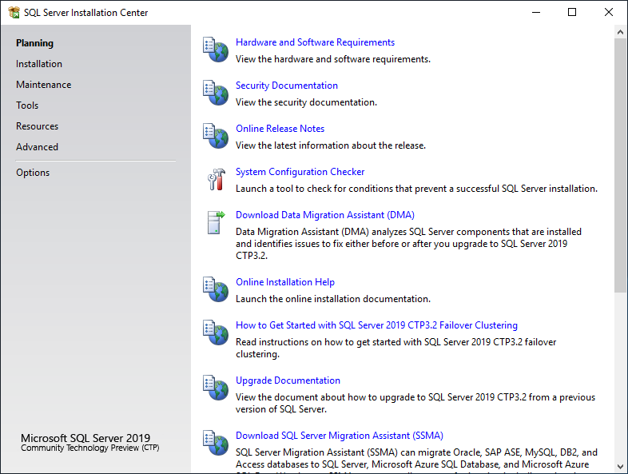The image size is (628, 474).
Task: Switch to the Tools category
Action: [27, 106]
